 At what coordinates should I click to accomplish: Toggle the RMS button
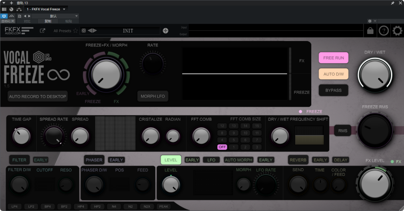pos(343,131)
